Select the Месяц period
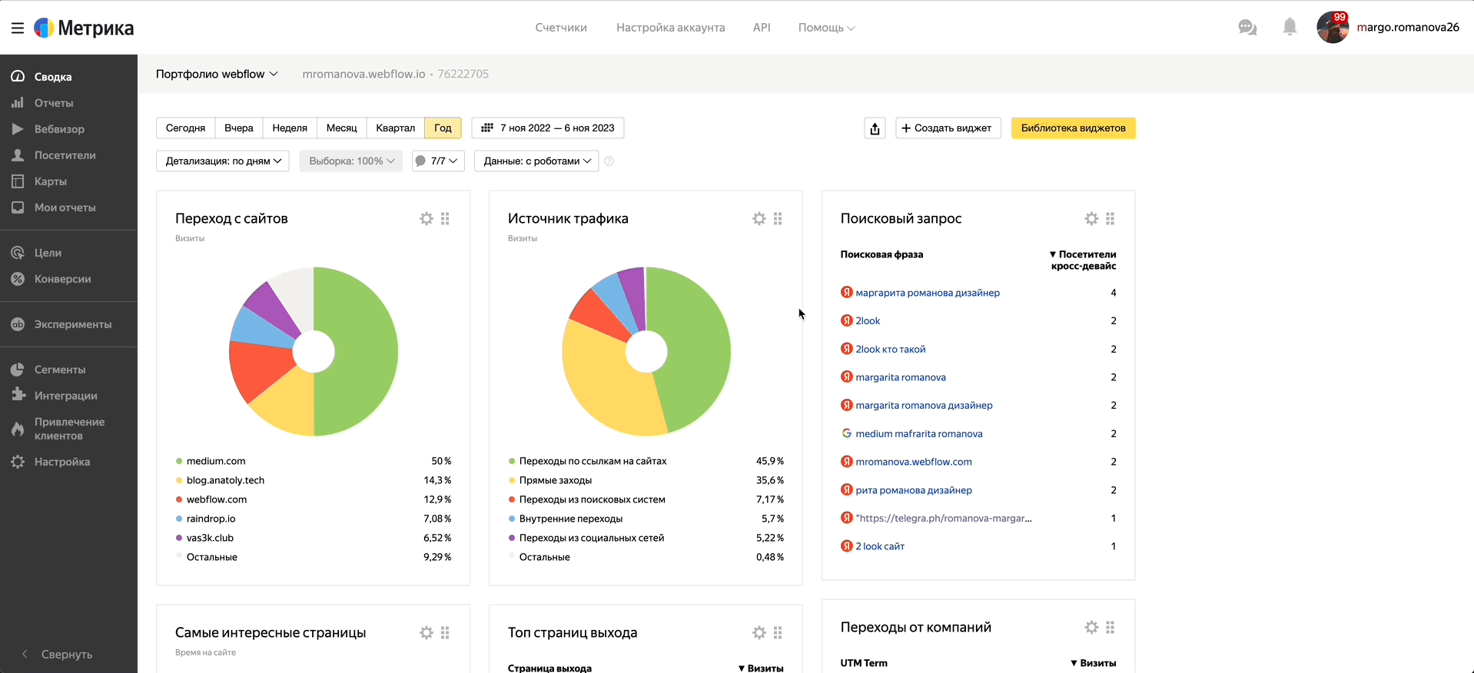1474x673 pixels. click(x=342, y=128)
